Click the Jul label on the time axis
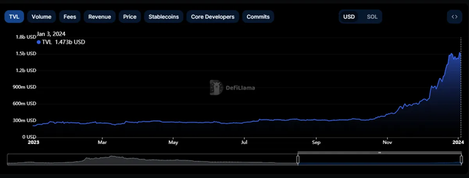Screen dimensions: 469x178 pos(244,142)
